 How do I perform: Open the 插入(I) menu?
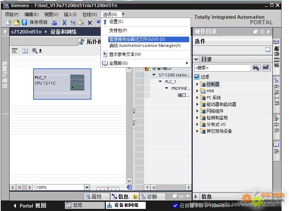70,14
